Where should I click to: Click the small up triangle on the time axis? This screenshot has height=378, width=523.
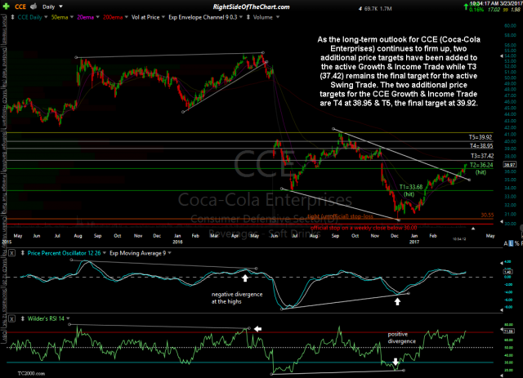(473, 229)
